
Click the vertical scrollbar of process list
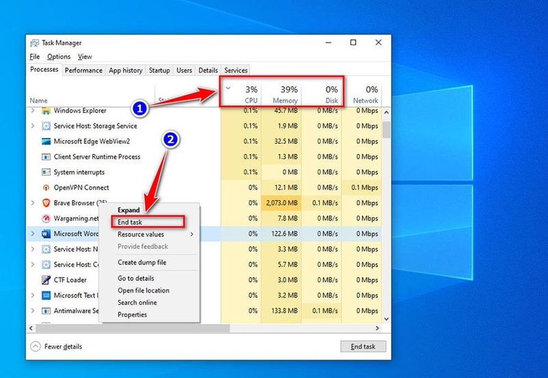[386, 205]
